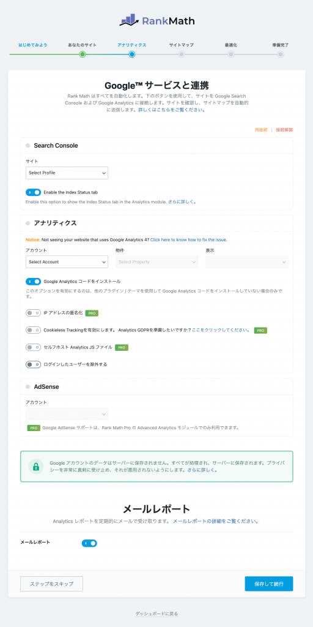Toggle Cookieless Tracking switch
Image resolution: width=313 pixels, height=627 pixels.
(33, 330)
